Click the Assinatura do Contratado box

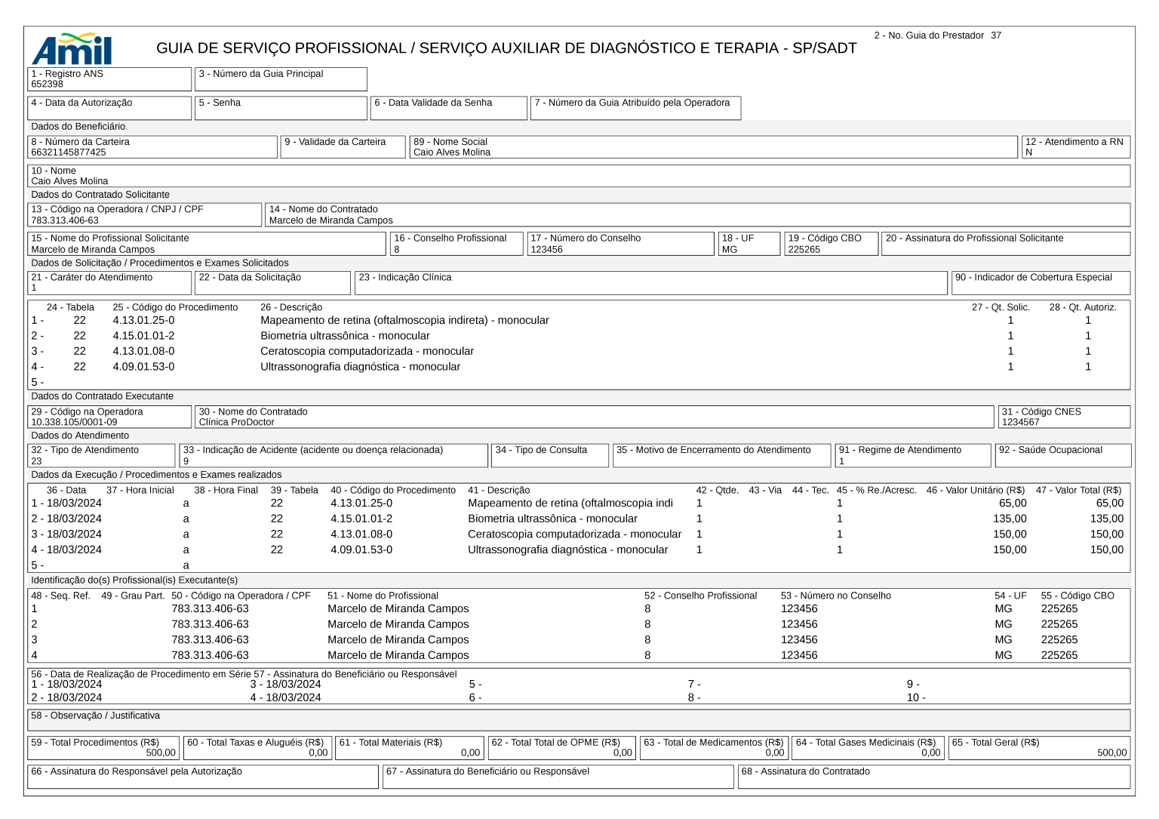tap(933, 777)
